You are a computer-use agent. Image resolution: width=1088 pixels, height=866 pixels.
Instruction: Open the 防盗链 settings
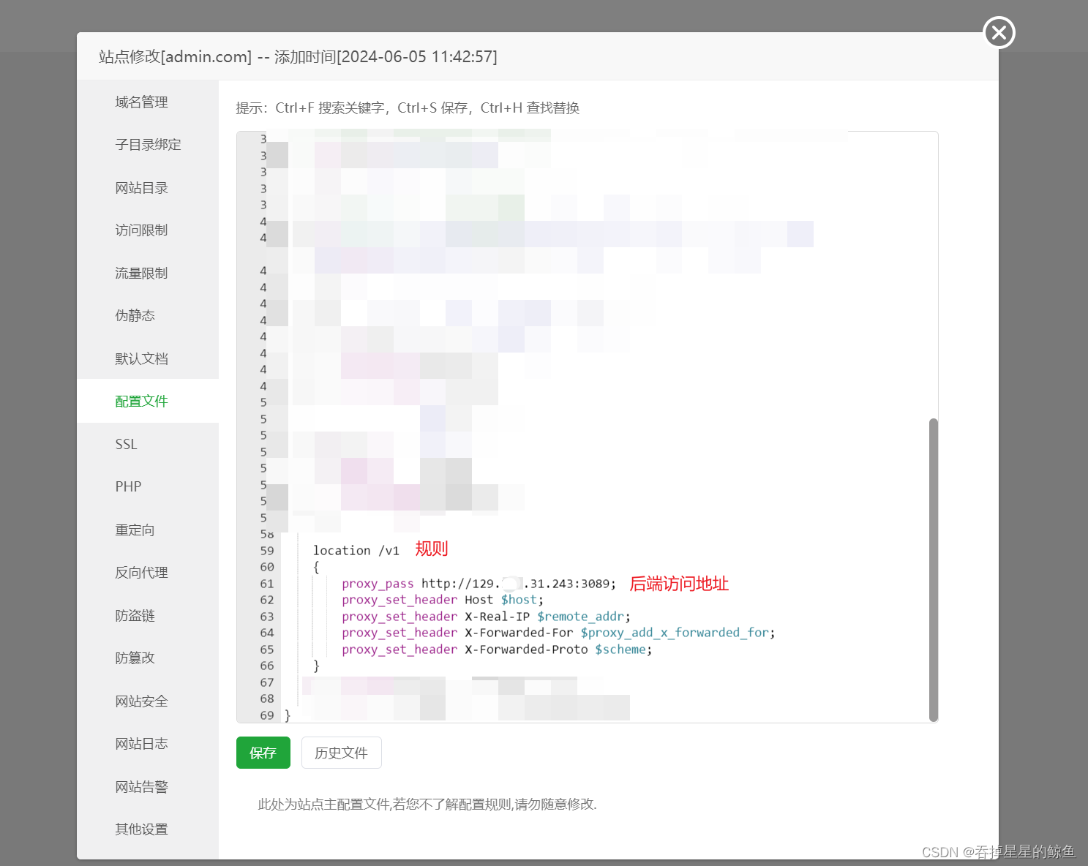135,615
